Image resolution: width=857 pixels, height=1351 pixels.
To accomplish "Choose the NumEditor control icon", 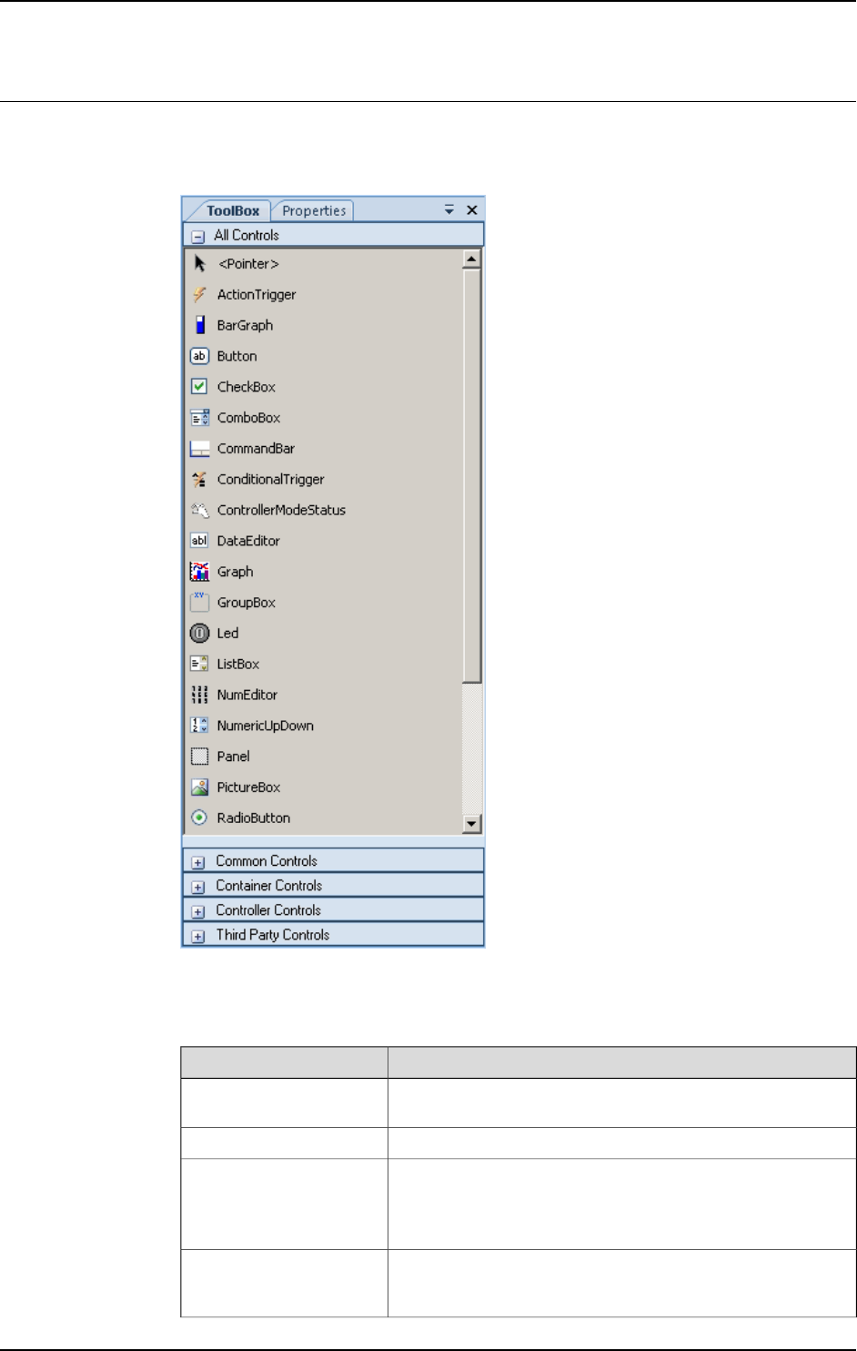I will 199,695.
